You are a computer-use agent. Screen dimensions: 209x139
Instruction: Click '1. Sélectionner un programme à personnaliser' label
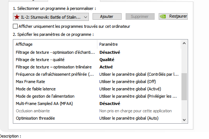[x=54, y=8]
